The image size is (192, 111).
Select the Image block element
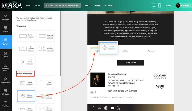(x=26, y=83)
